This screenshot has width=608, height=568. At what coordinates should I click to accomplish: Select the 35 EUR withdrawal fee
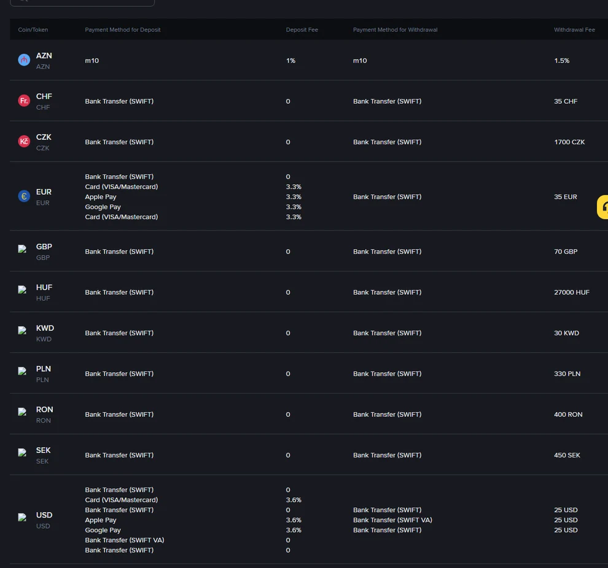(x=566, y=196)
